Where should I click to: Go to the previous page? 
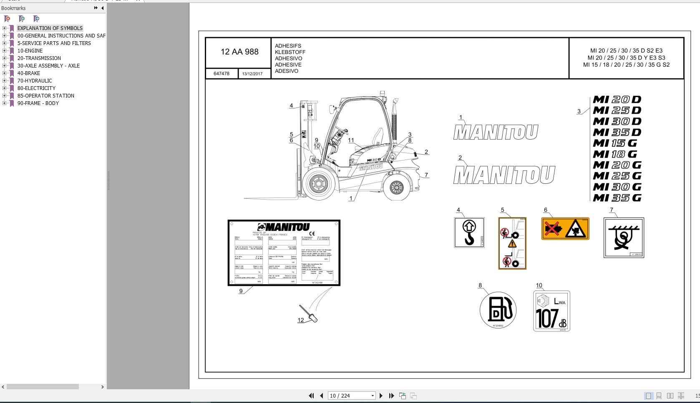click(321, 395)
